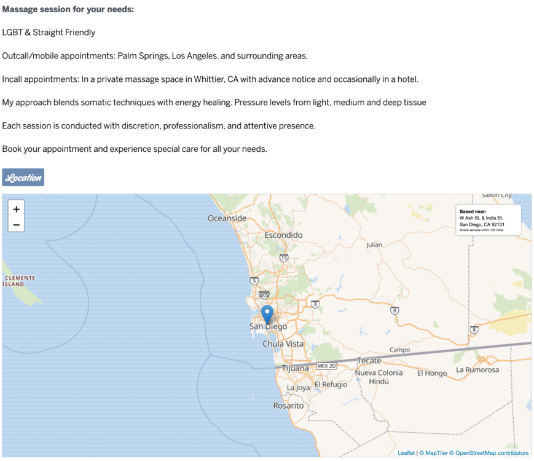Click the La Rumorosa map label
This screenshot has height=461, width=534.
(x=477, y=370)
